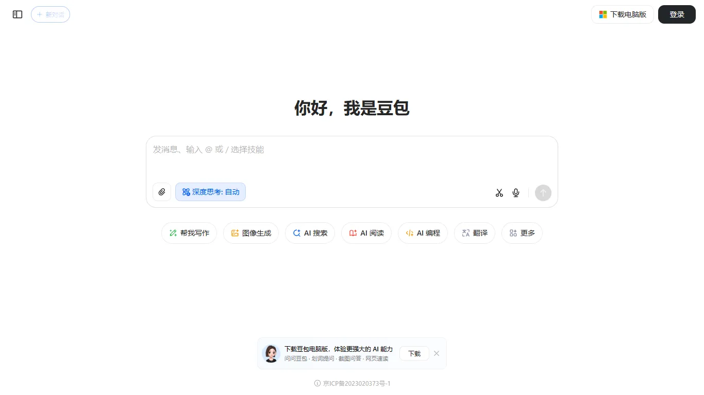
Task: Dismiss the download promotion banner
Action: [x=436, y=353]
